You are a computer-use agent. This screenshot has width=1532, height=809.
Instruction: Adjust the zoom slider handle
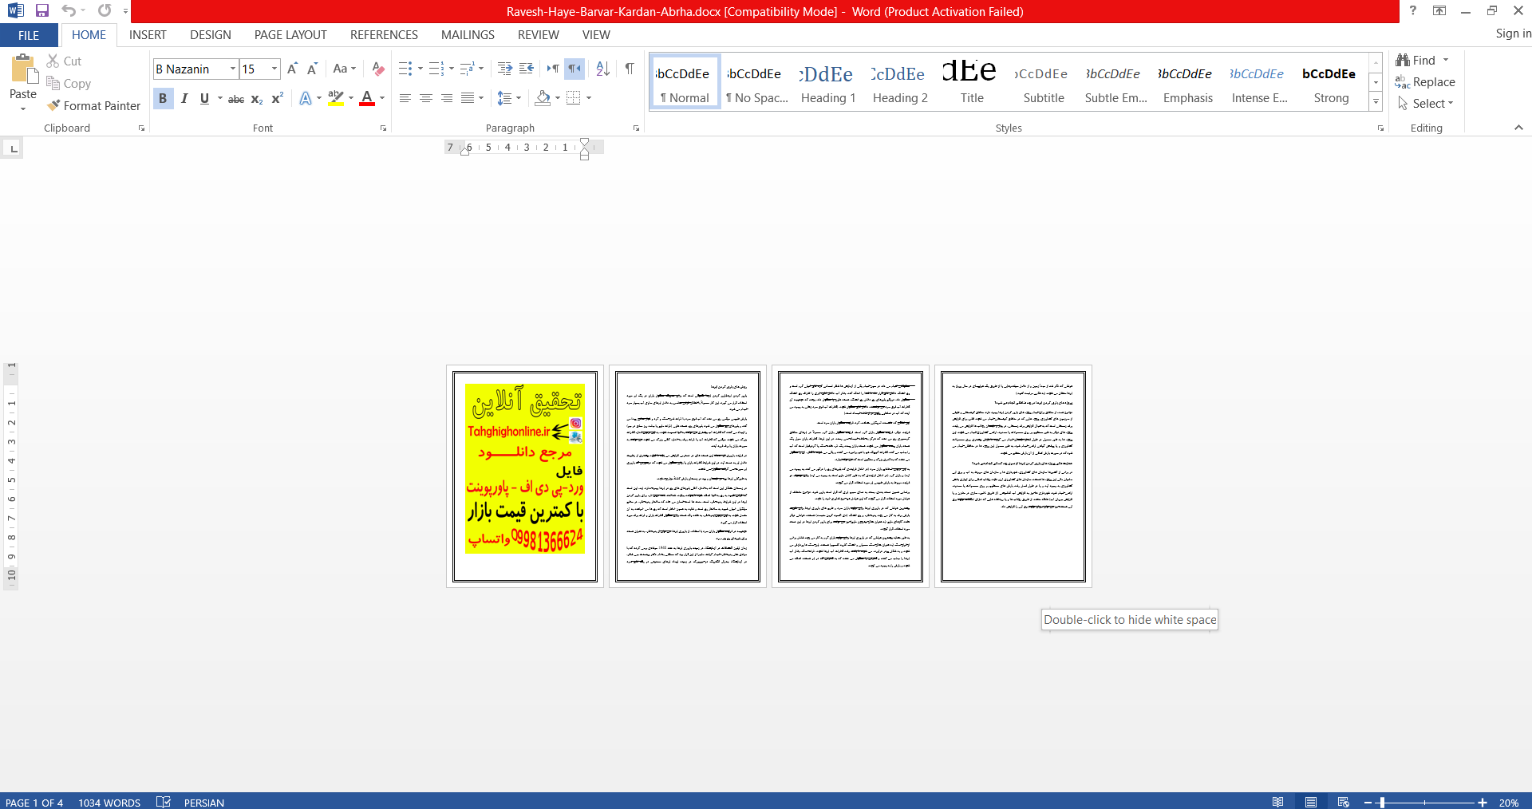pos(1382,802)
